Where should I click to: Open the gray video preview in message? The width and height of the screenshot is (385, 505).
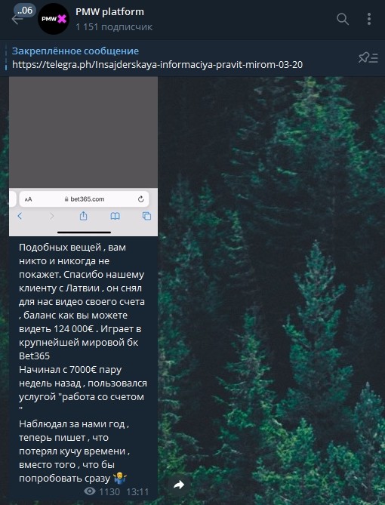(84, 132)
